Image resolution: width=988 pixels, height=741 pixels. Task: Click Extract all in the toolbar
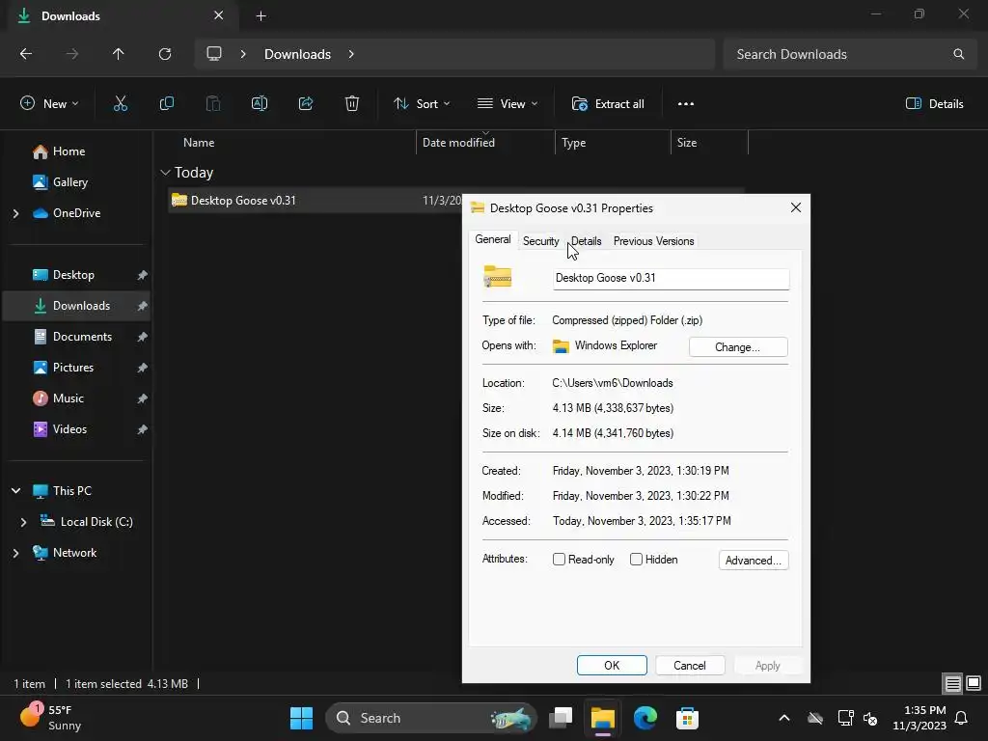[x=608, y=104]
